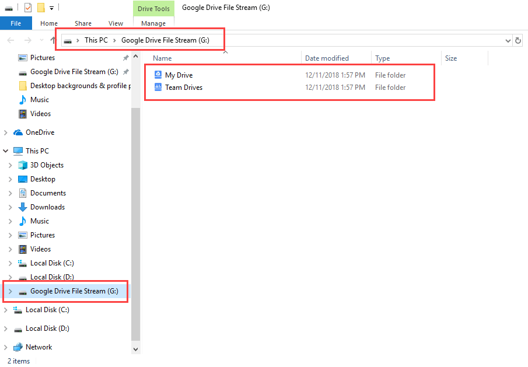
Task: Open the Share ribbon tab
Action: 83,23
